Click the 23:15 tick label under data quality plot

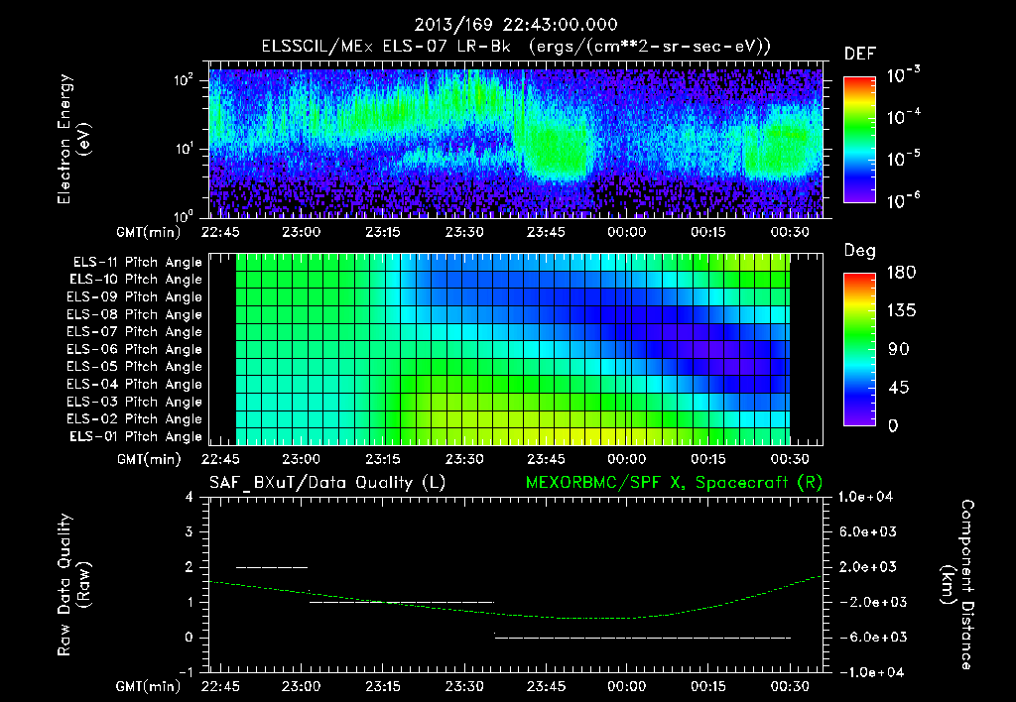[382, 686]
